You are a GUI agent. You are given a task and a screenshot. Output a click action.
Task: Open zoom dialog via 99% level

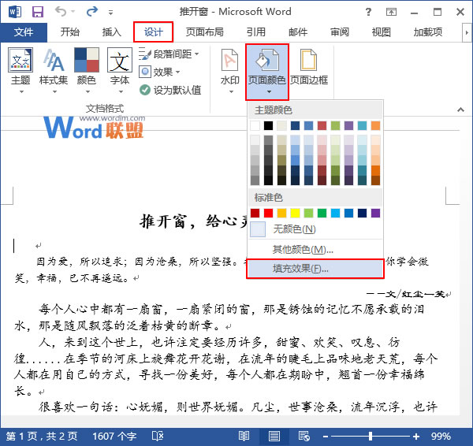pyautogui.click(x=441, y=437)
